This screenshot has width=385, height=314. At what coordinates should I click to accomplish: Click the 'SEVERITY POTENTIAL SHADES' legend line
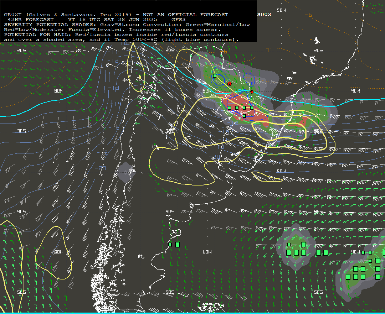click(127, 25)
